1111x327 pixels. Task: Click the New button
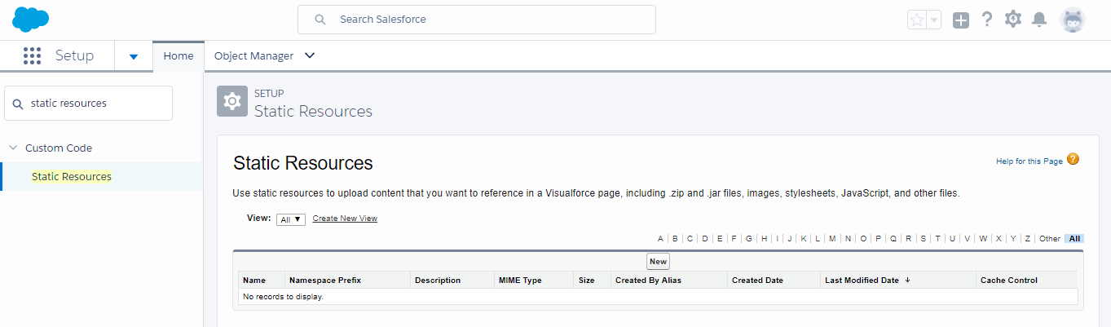pyautogui.click(x=658, y=262)
